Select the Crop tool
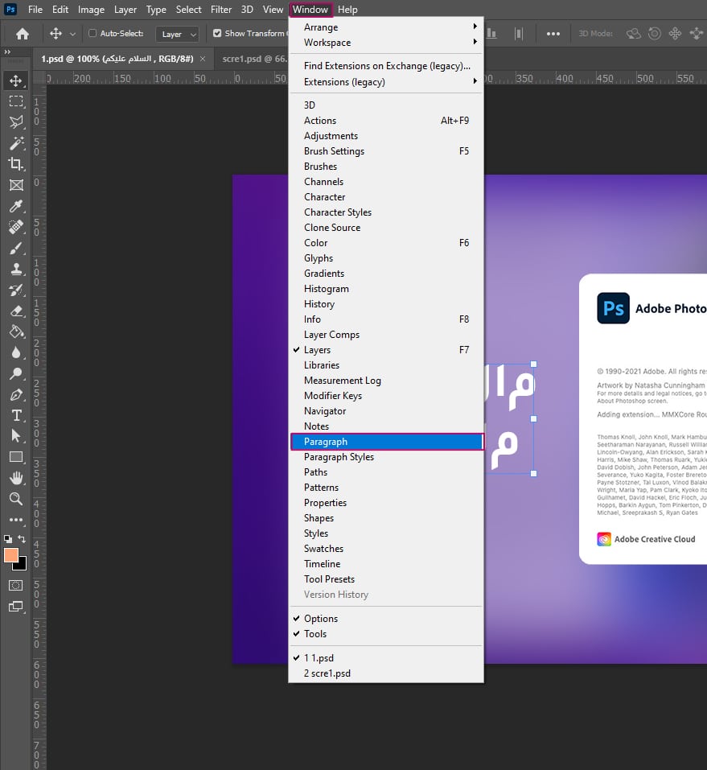This screenshot has height=770, width=707. (x=16, y=164)
